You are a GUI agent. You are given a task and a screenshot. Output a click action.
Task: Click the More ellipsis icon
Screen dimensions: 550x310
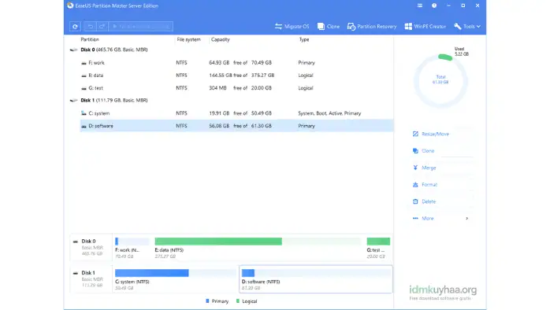(x=415, y=218)
